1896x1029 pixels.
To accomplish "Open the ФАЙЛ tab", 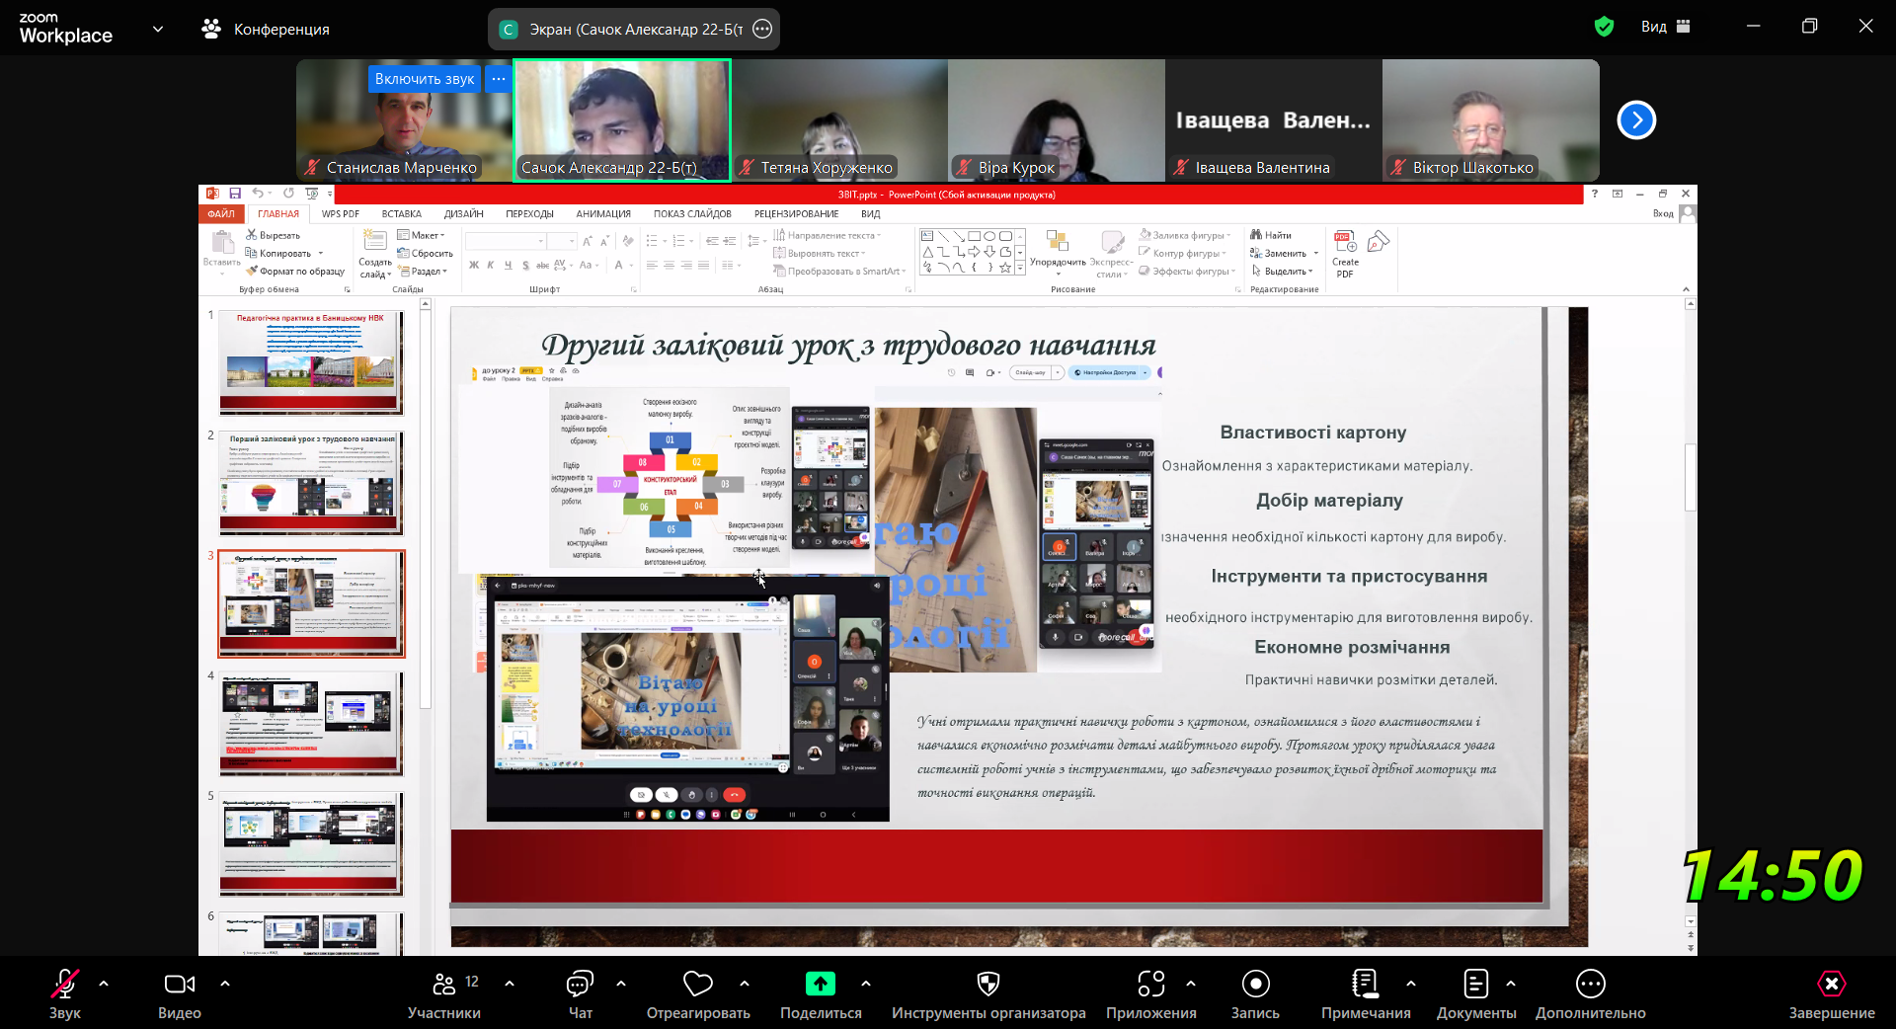I will tap(221, 213).
